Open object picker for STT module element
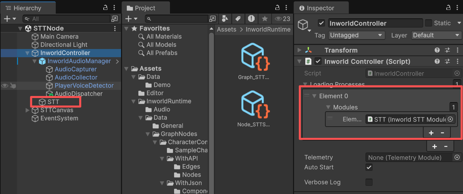Image resolution: width=463 pixels, height=194 pixels. [450, 119]
